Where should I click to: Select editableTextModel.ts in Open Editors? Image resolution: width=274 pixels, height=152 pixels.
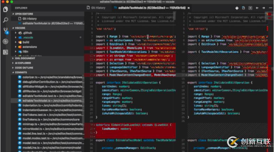pyautogui.click(x=47, y=23)
